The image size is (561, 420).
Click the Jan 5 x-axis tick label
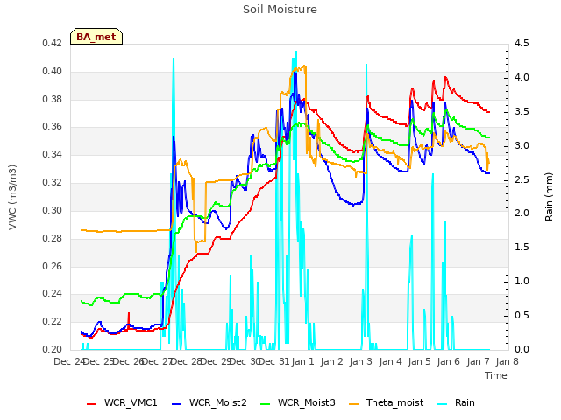coord(419,361)
